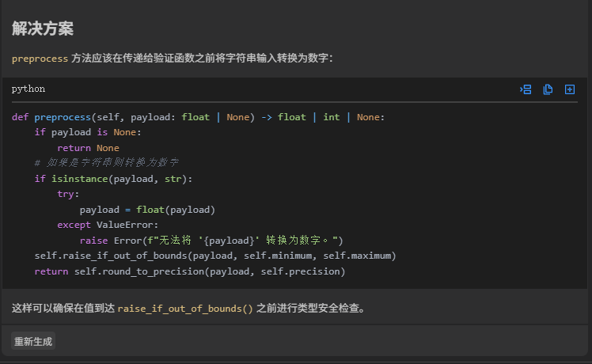The height and width of the screenshot is (364, 592).
Task: Click the comment 如果是字符串则转换为数字
Action: (107, 163)
